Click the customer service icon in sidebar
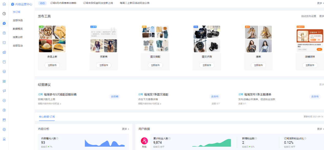The image size is (324, 150). point(4,139)
